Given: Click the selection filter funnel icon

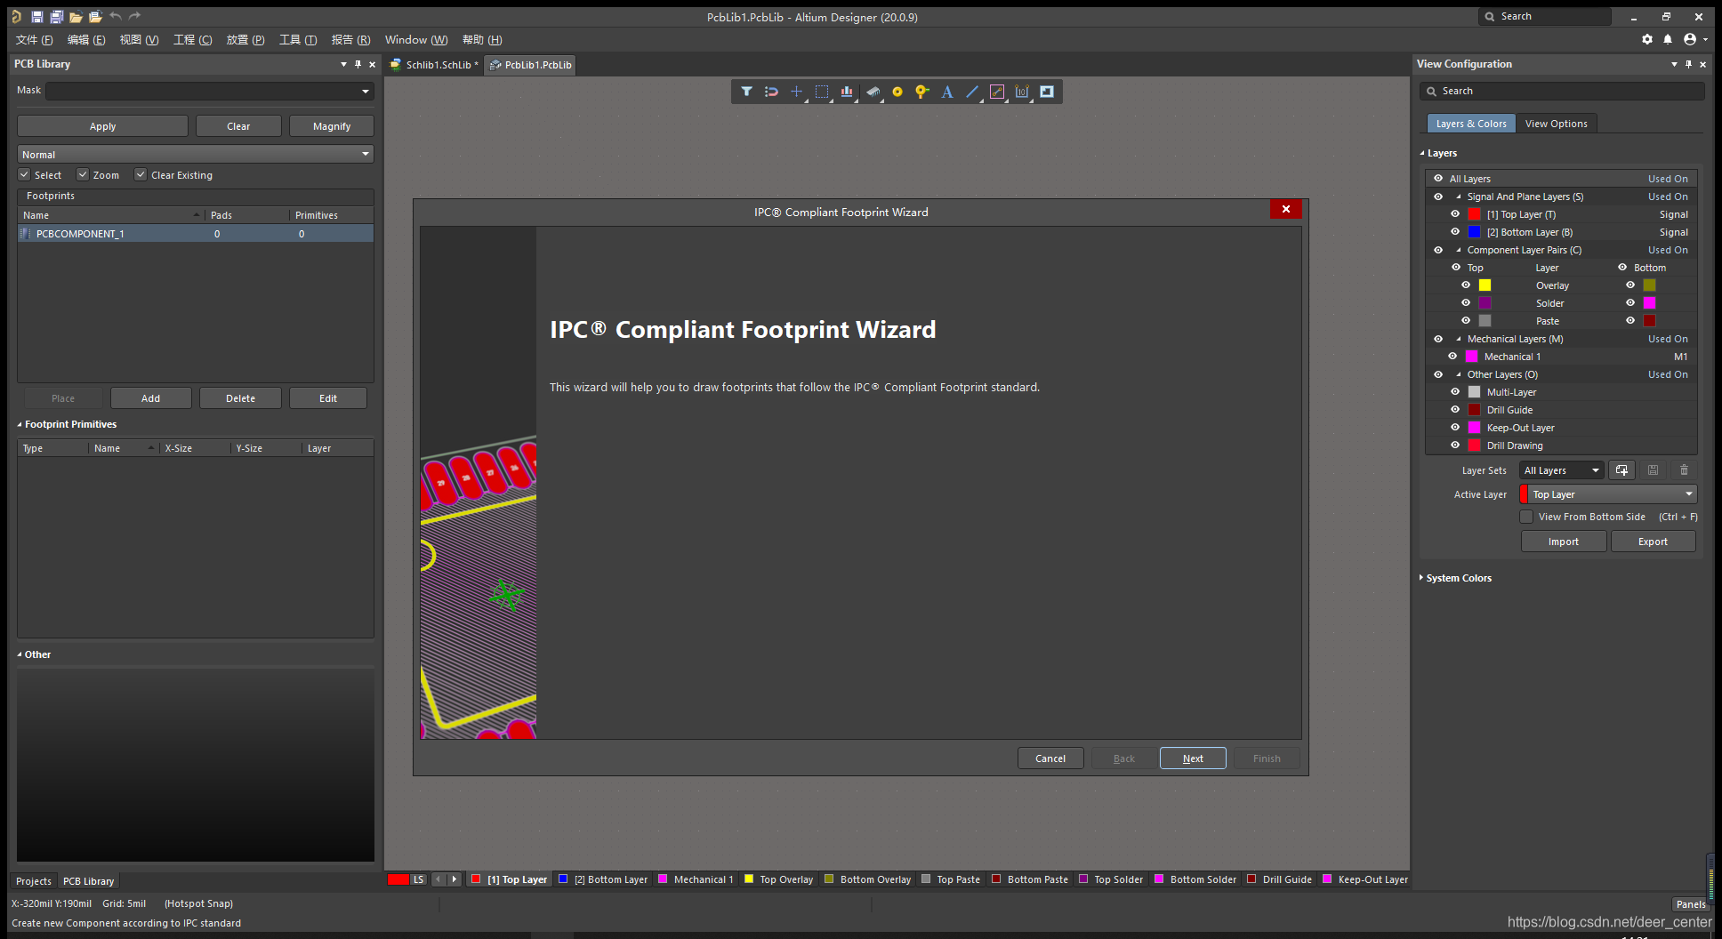Looking at the screenshot, I should tap(746, 92).
